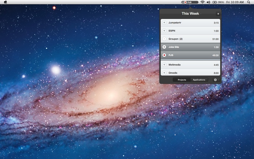Toggle the Groupon (2) timer button
This screenshot has width=254, height=159.
point(164,39)
